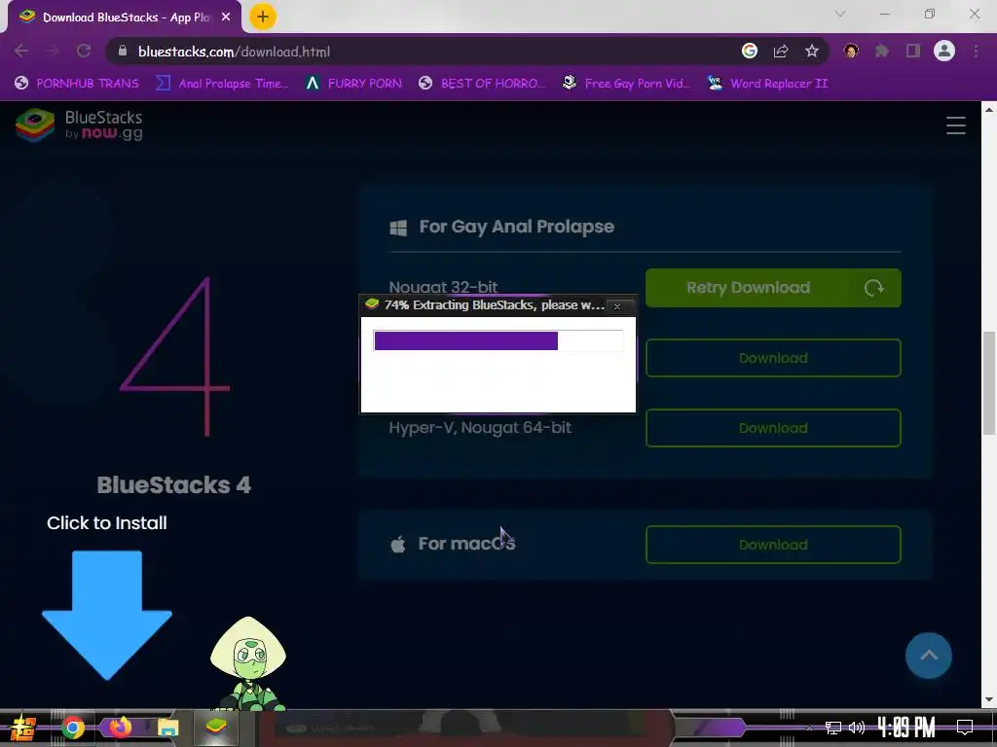Reload the BlueStacks download page
The width and height of the screenshot is (997, 747).
tap(84, 51)
